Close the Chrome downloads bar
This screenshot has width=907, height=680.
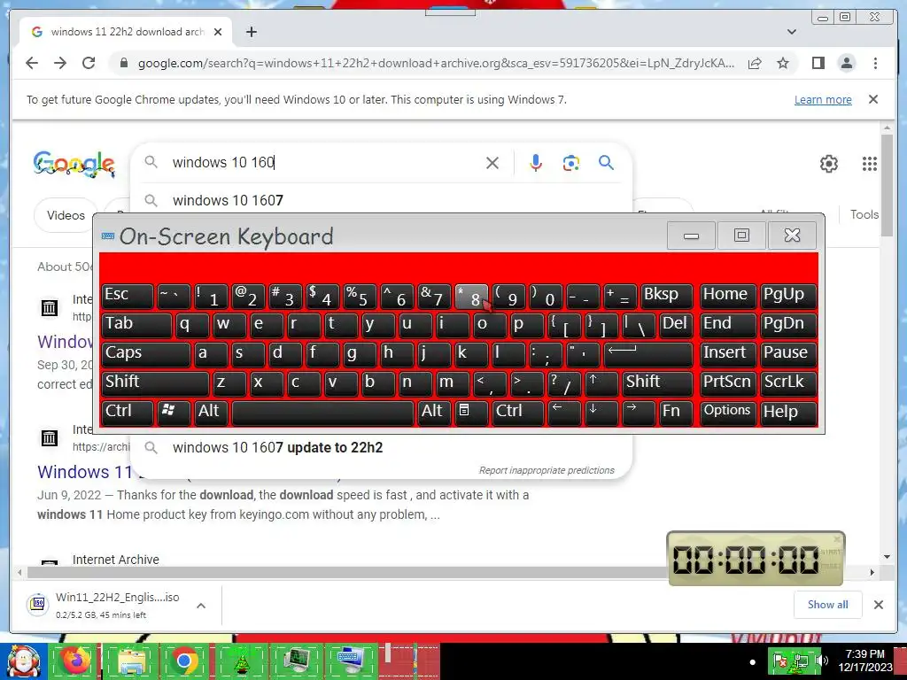(x=878, y=605)
